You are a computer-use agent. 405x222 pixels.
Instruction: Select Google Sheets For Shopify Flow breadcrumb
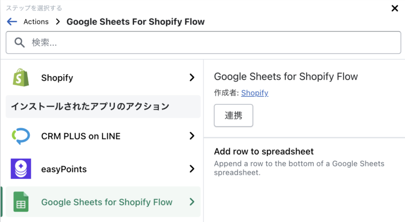135,22
